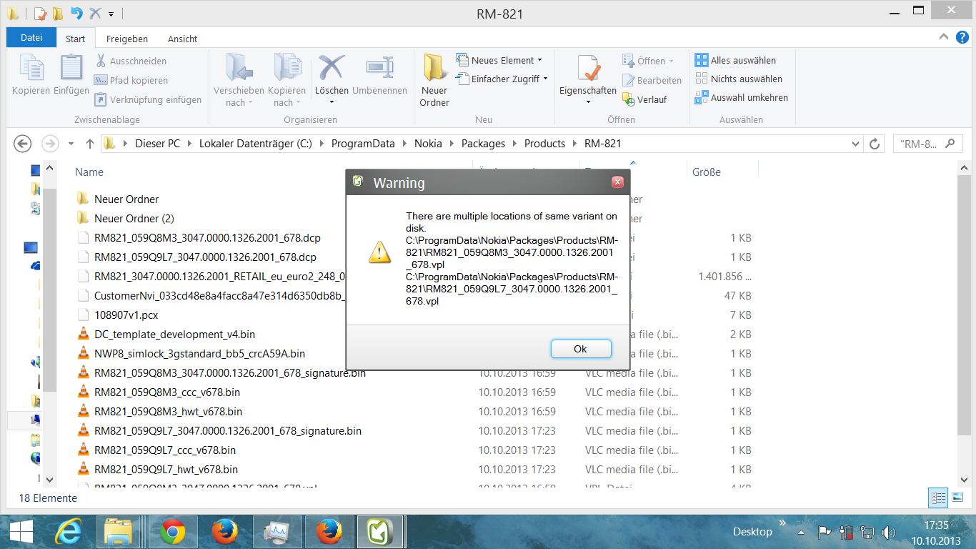This screenshot has height=549, width=976.
Task: Switch to the Ansicht ribbon tab
Action: tap(182, 39)
